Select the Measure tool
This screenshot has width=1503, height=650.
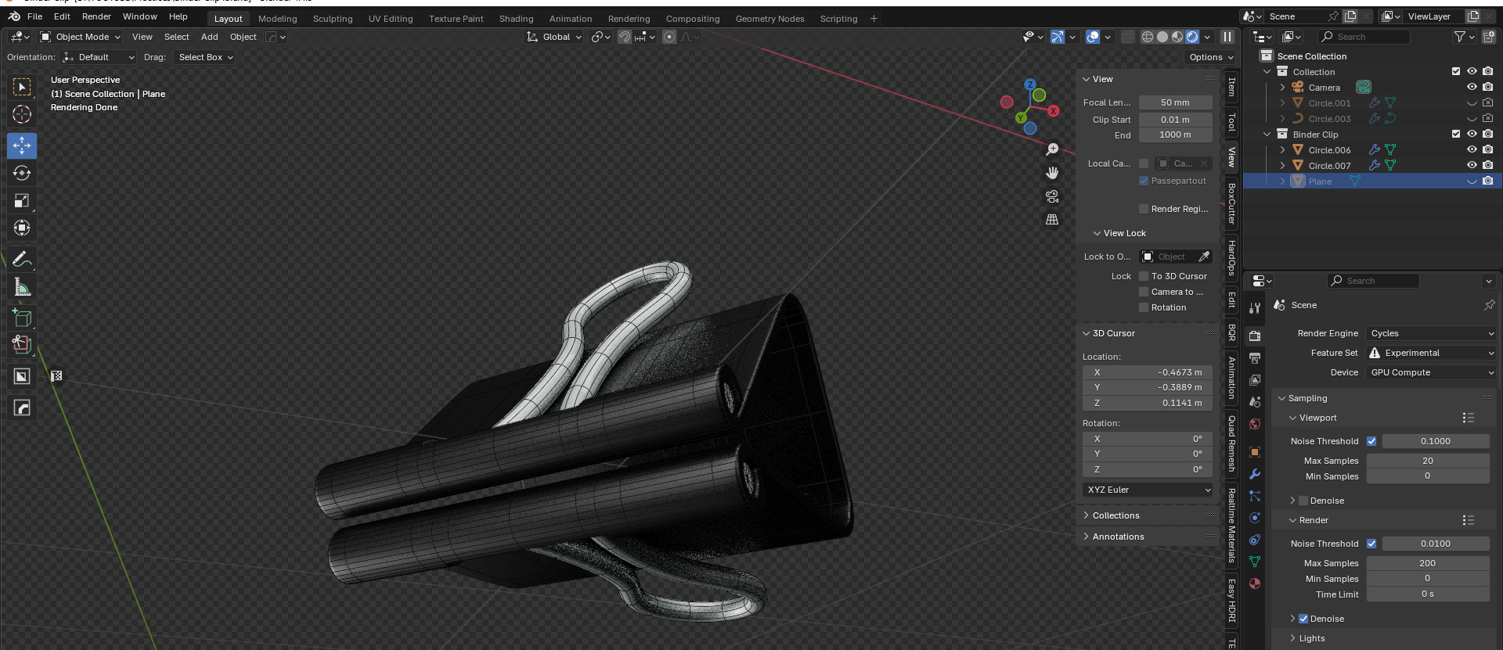22,286
